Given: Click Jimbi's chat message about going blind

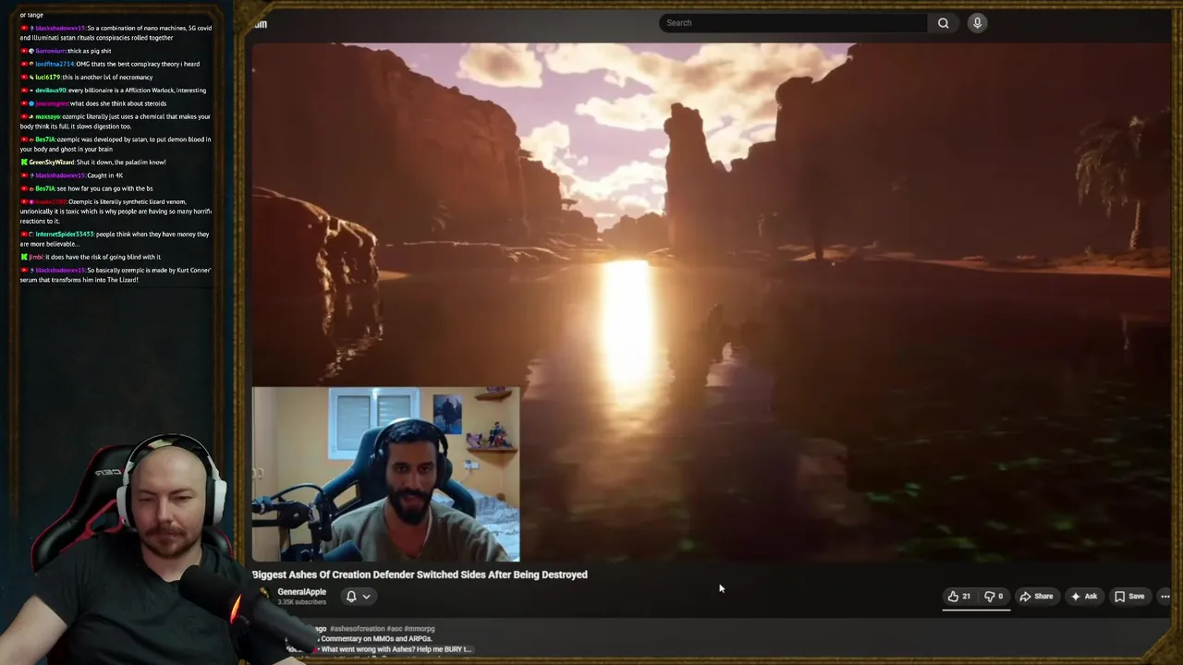Looking at the screenshot, I should pos(91,257).
